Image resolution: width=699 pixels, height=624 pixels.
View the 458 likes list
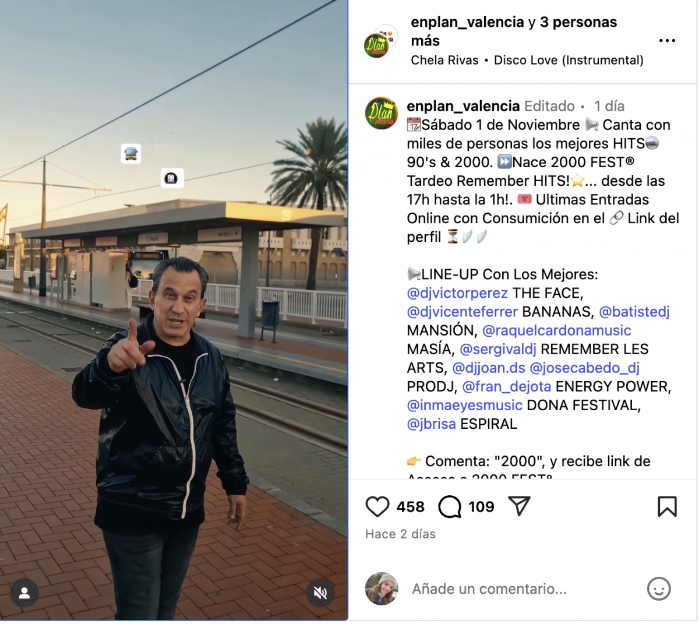point(411,507)
